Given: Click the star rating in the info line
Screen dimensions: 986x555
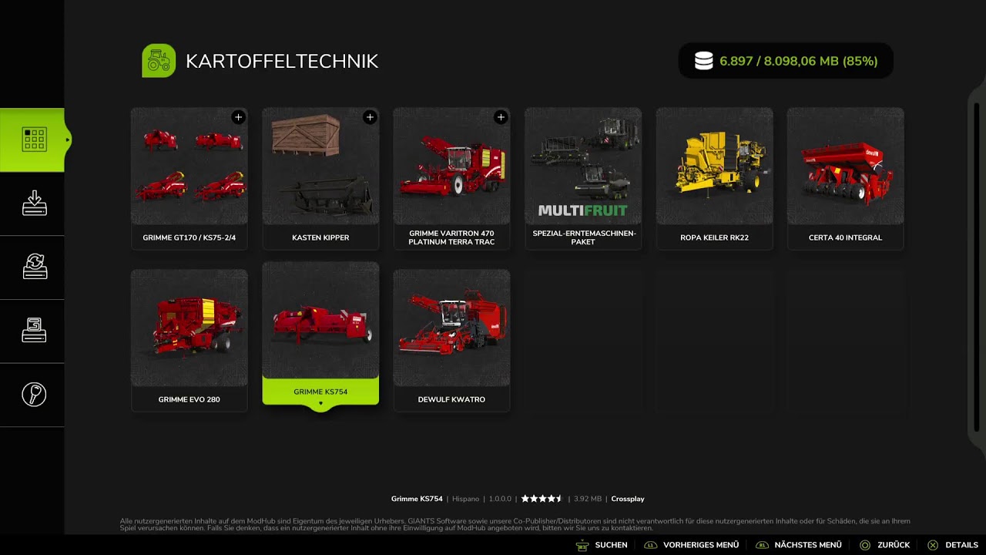Looking at the screenshot, I should [x=542, y=499].
